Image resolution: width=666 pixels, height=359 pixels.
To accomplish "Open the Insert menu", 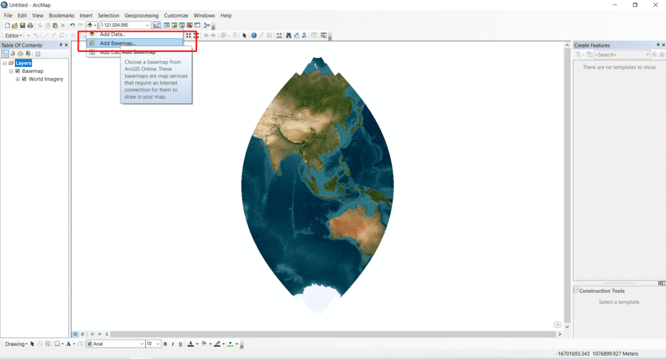I will click(86, 16).
